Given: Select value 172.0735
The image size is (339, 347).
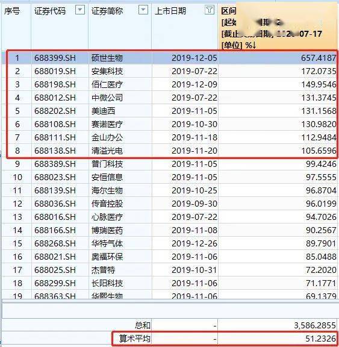Looking at the screenshot, I should (x=319, y=71).
